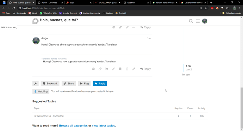243x131 pixels.
Task: Click the page vertical scrollbar thumb
Action: [x=242, y=108]
